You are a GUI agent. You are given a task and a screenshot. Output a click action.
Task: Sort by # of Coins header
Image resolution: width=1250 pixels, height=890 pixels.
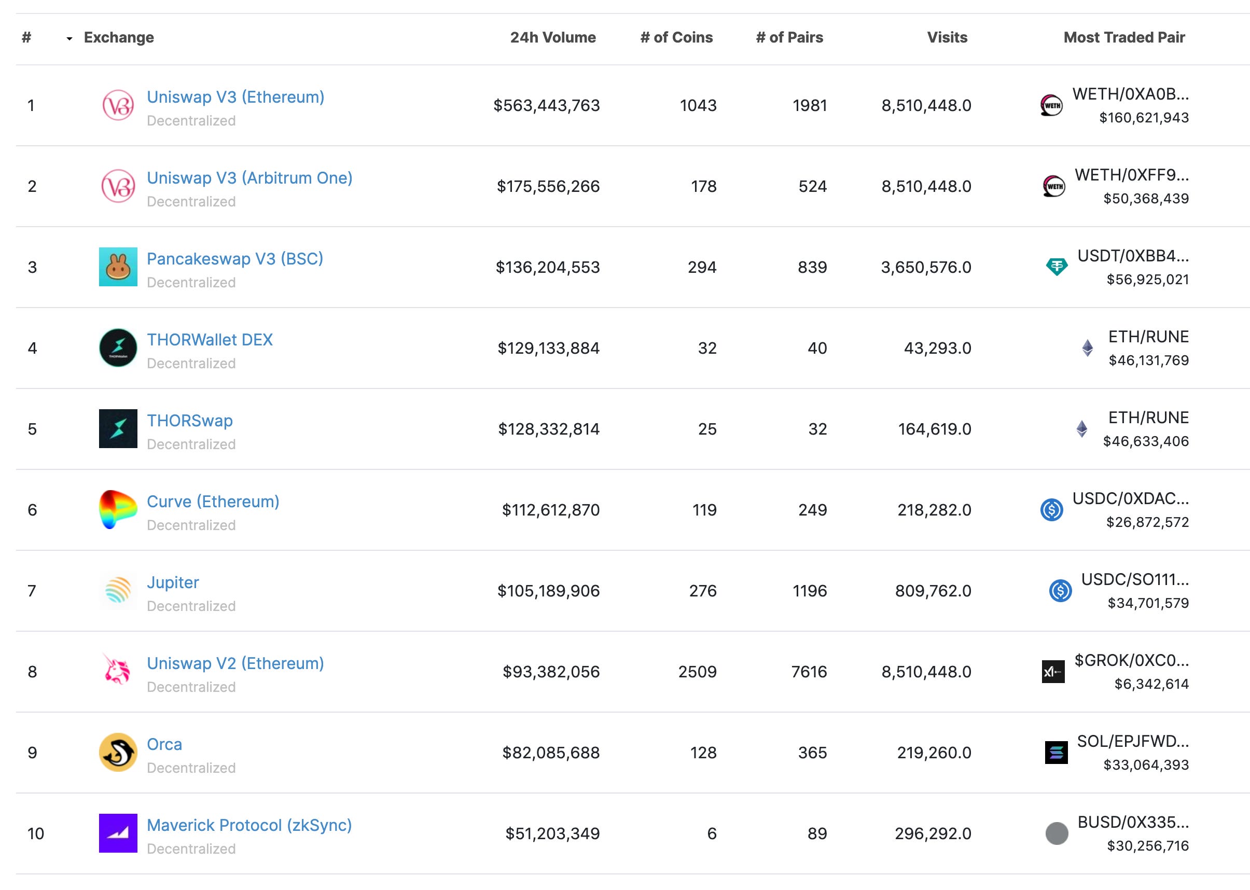pos(676,37)
